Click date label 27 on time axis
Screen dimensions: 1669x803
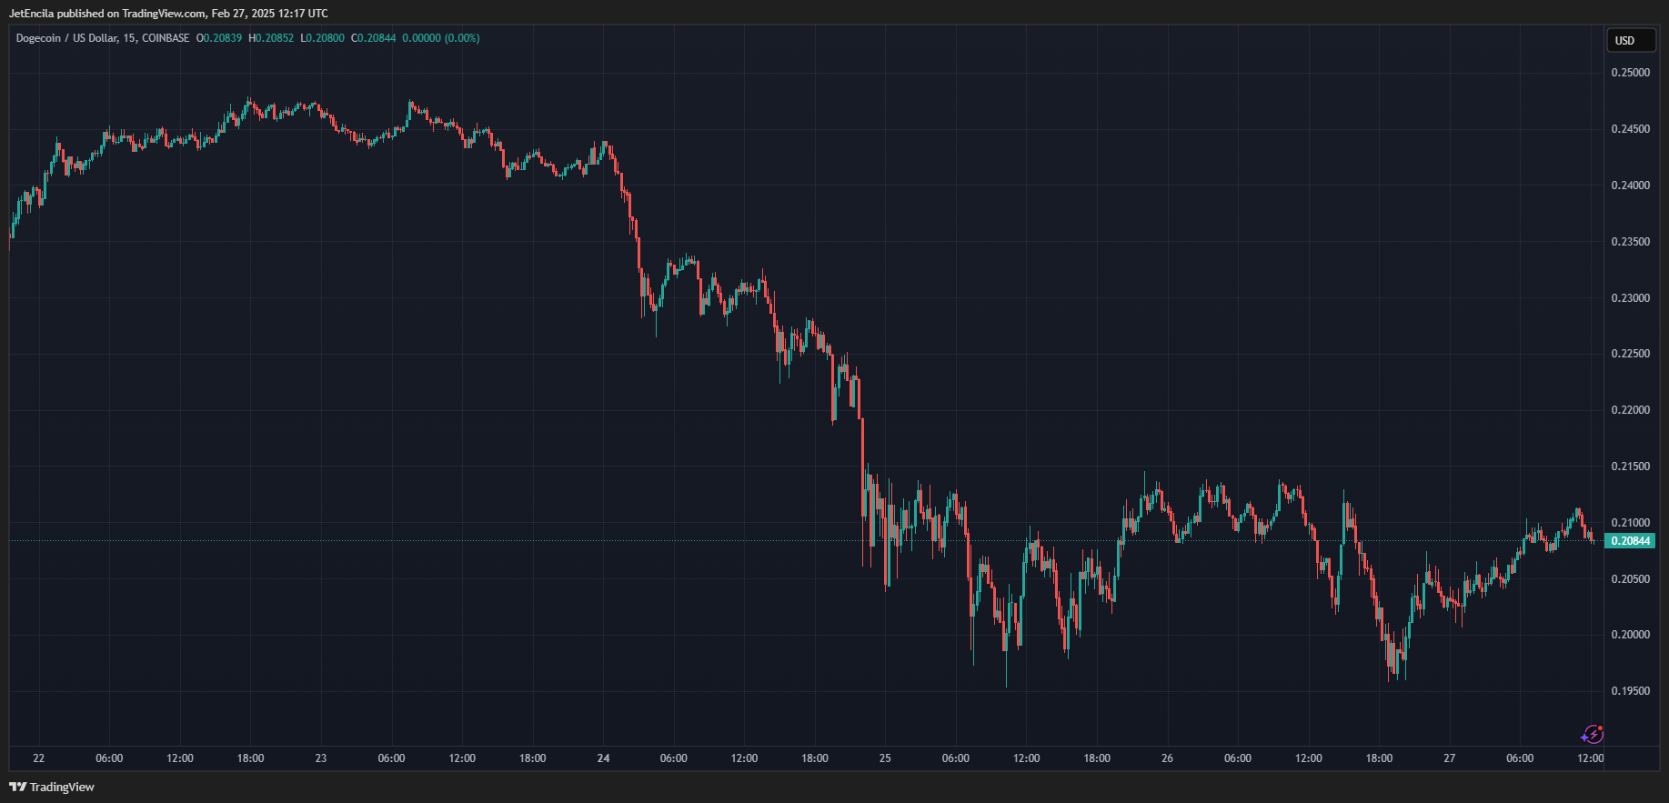(1449, 758)
